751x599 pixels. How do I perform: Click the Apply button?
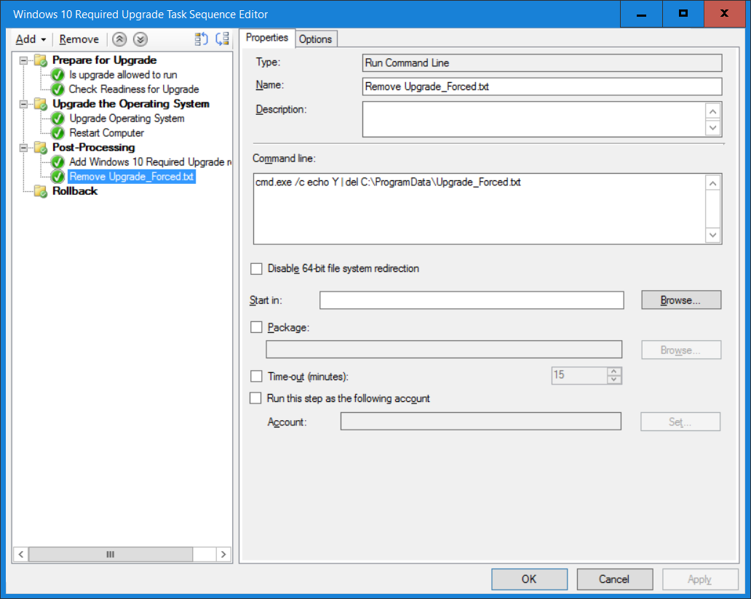pos(700,579)
